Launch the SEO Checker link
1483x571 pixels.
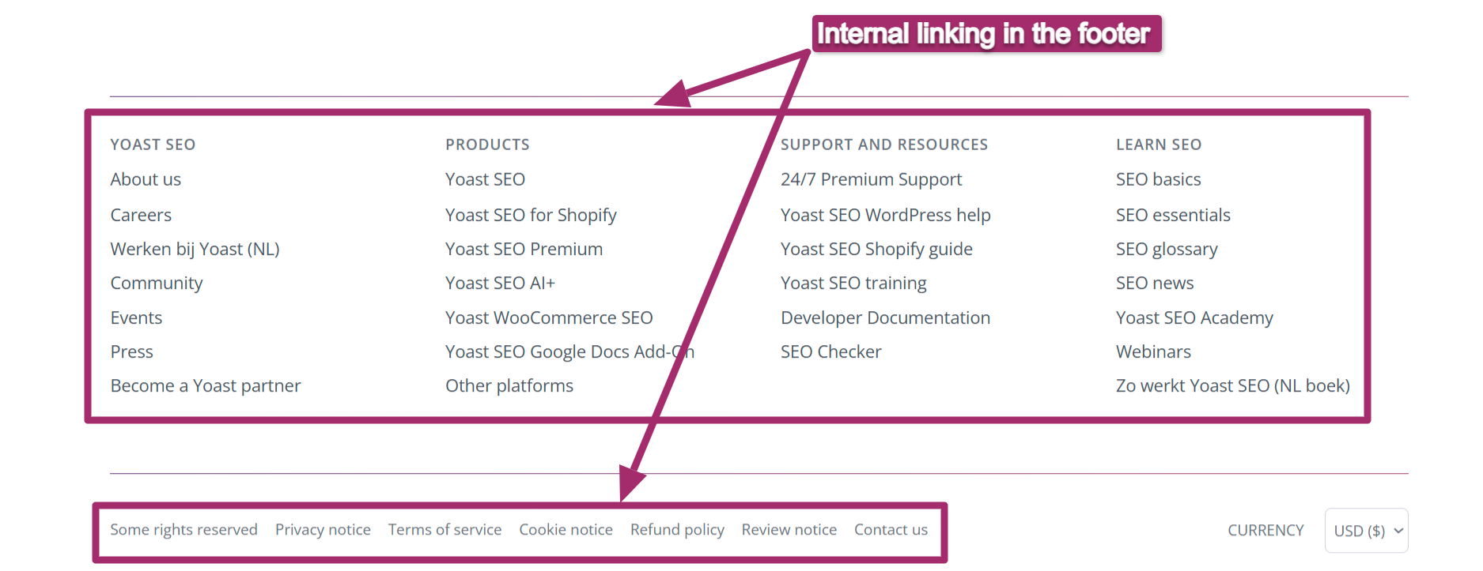click(x=830, y=351)
